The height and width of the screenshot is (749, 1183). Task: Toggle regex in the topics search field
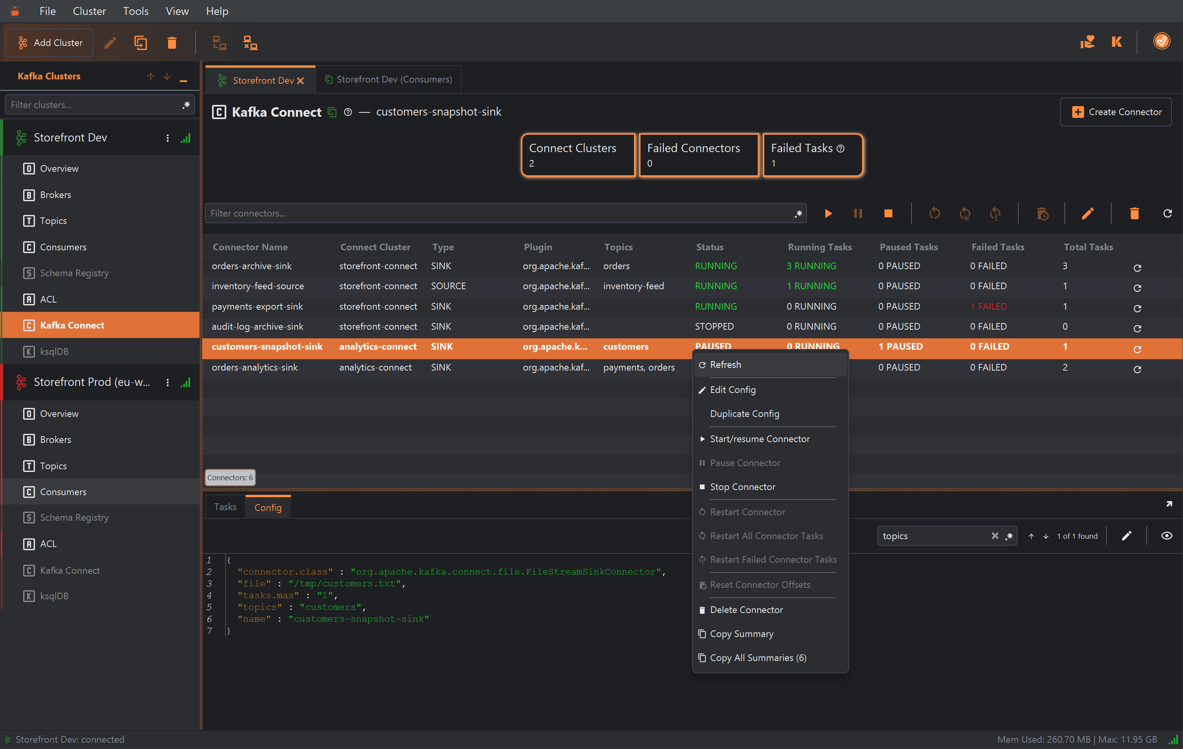[x=1009, y=536]
